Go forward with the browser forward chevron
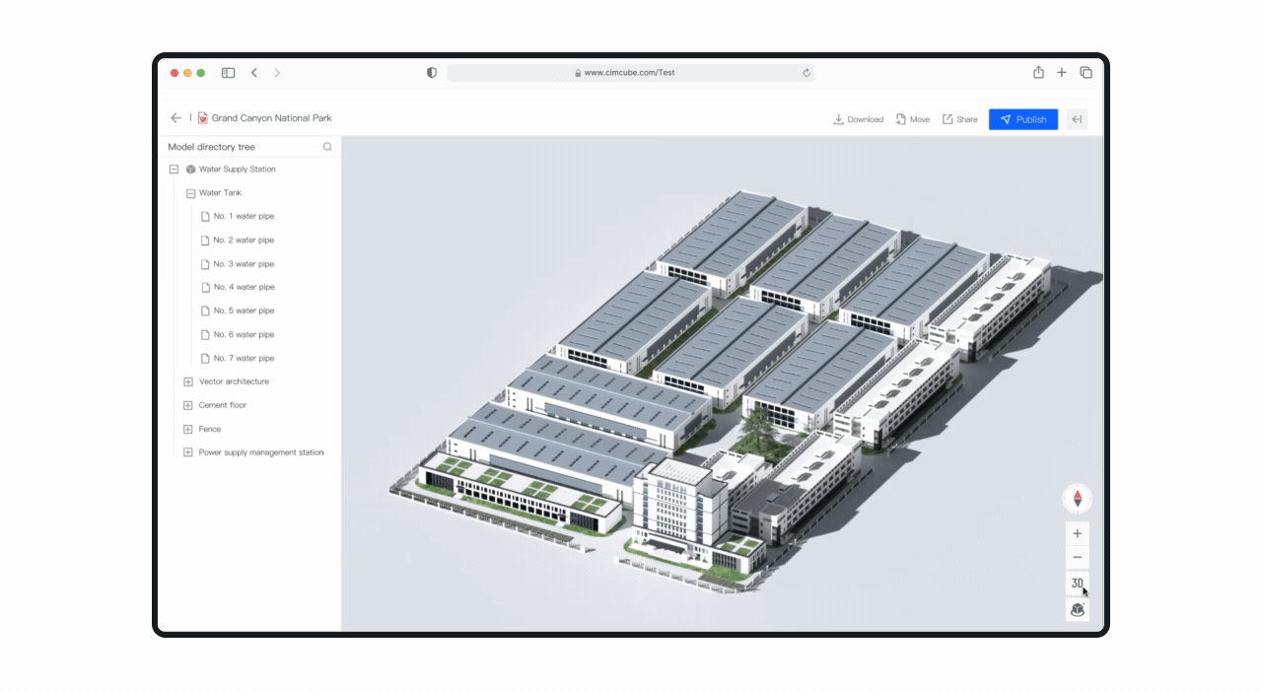The image size is (1262, 691). tap(277, 73)
